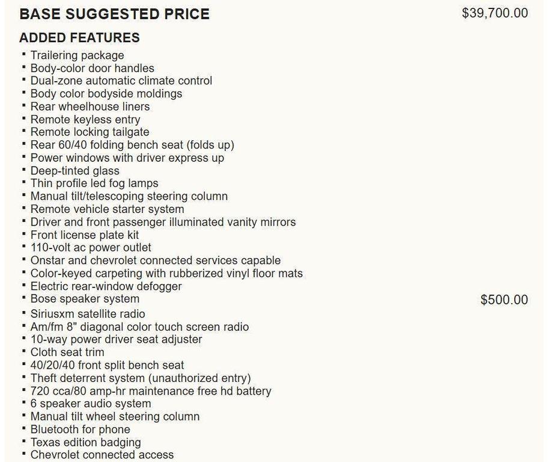Click Onstar and chevrolet connected services text

click(x=156, y=260)
